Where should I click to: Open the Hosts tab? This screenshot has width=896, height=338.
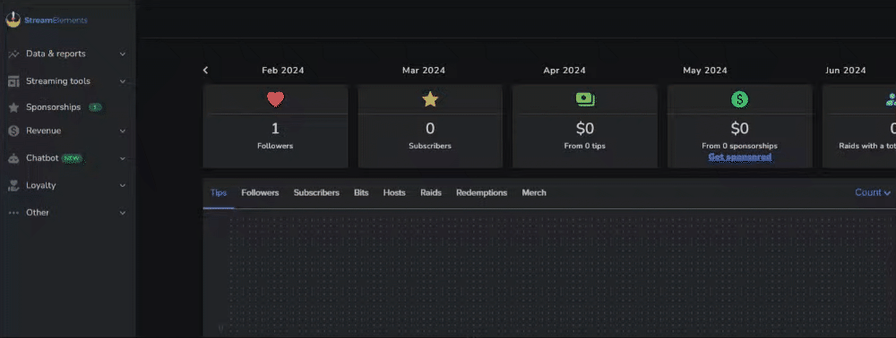[x=394, y=192]
